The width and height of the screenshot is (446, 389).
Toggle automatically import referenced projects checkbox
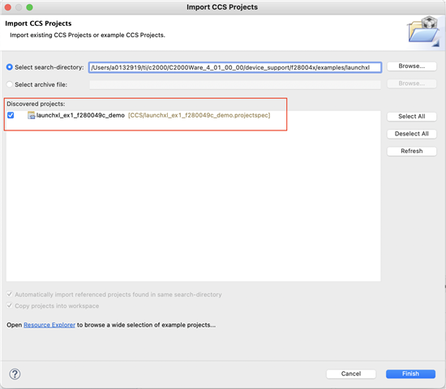pos(10,294)
